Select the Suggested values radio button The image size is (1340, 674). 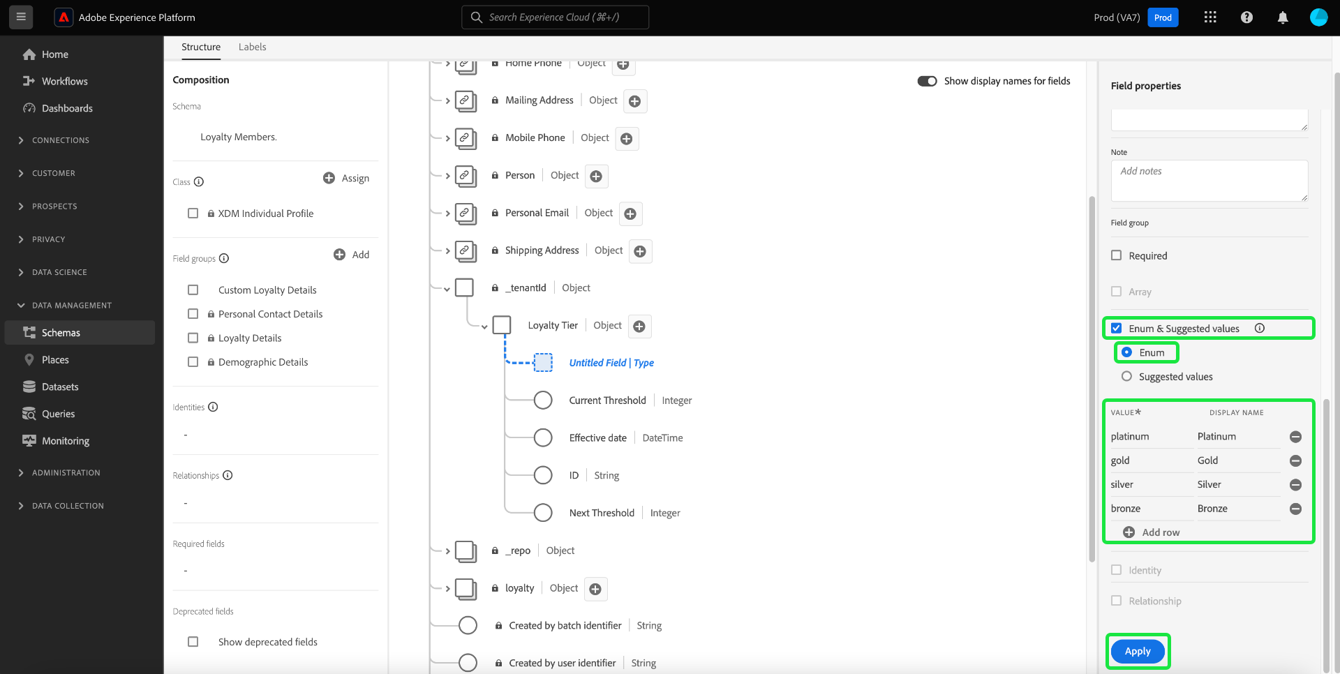(x=1126, y=376)
